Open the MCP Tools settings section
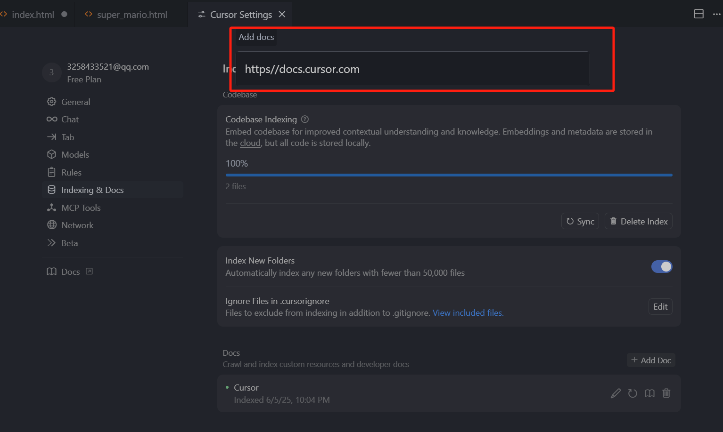The height and width of the screenshot is (432, 723). click(112, 208)
